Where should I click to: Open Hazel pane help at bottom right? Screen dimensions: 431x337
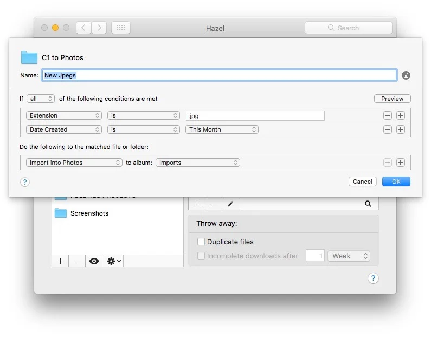pos(373,278)
